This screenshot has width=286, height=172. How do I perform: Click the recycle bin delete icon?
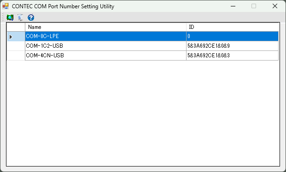[20, 17]
